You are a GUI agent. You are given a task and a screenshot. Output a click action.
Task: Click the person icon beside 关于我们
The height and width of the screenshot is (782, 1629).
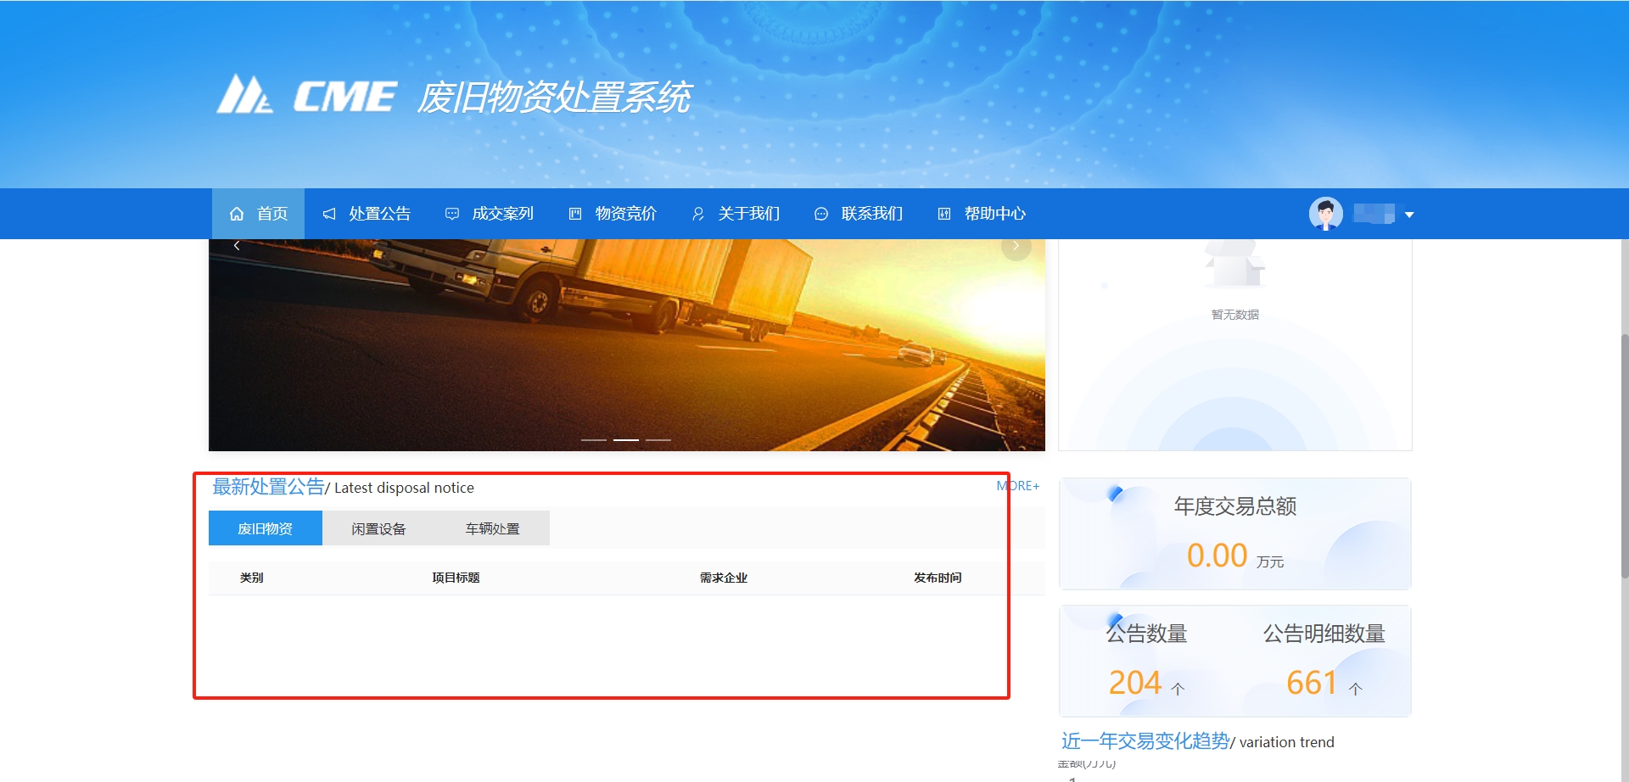[698, 214]
